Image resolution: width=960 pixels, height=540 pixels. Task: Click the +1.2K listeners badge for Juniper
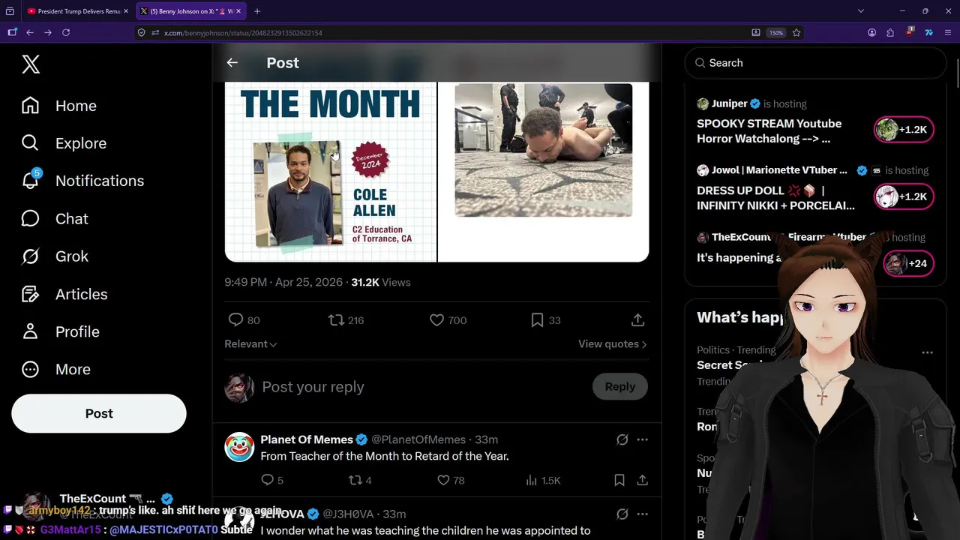point(904,130)
